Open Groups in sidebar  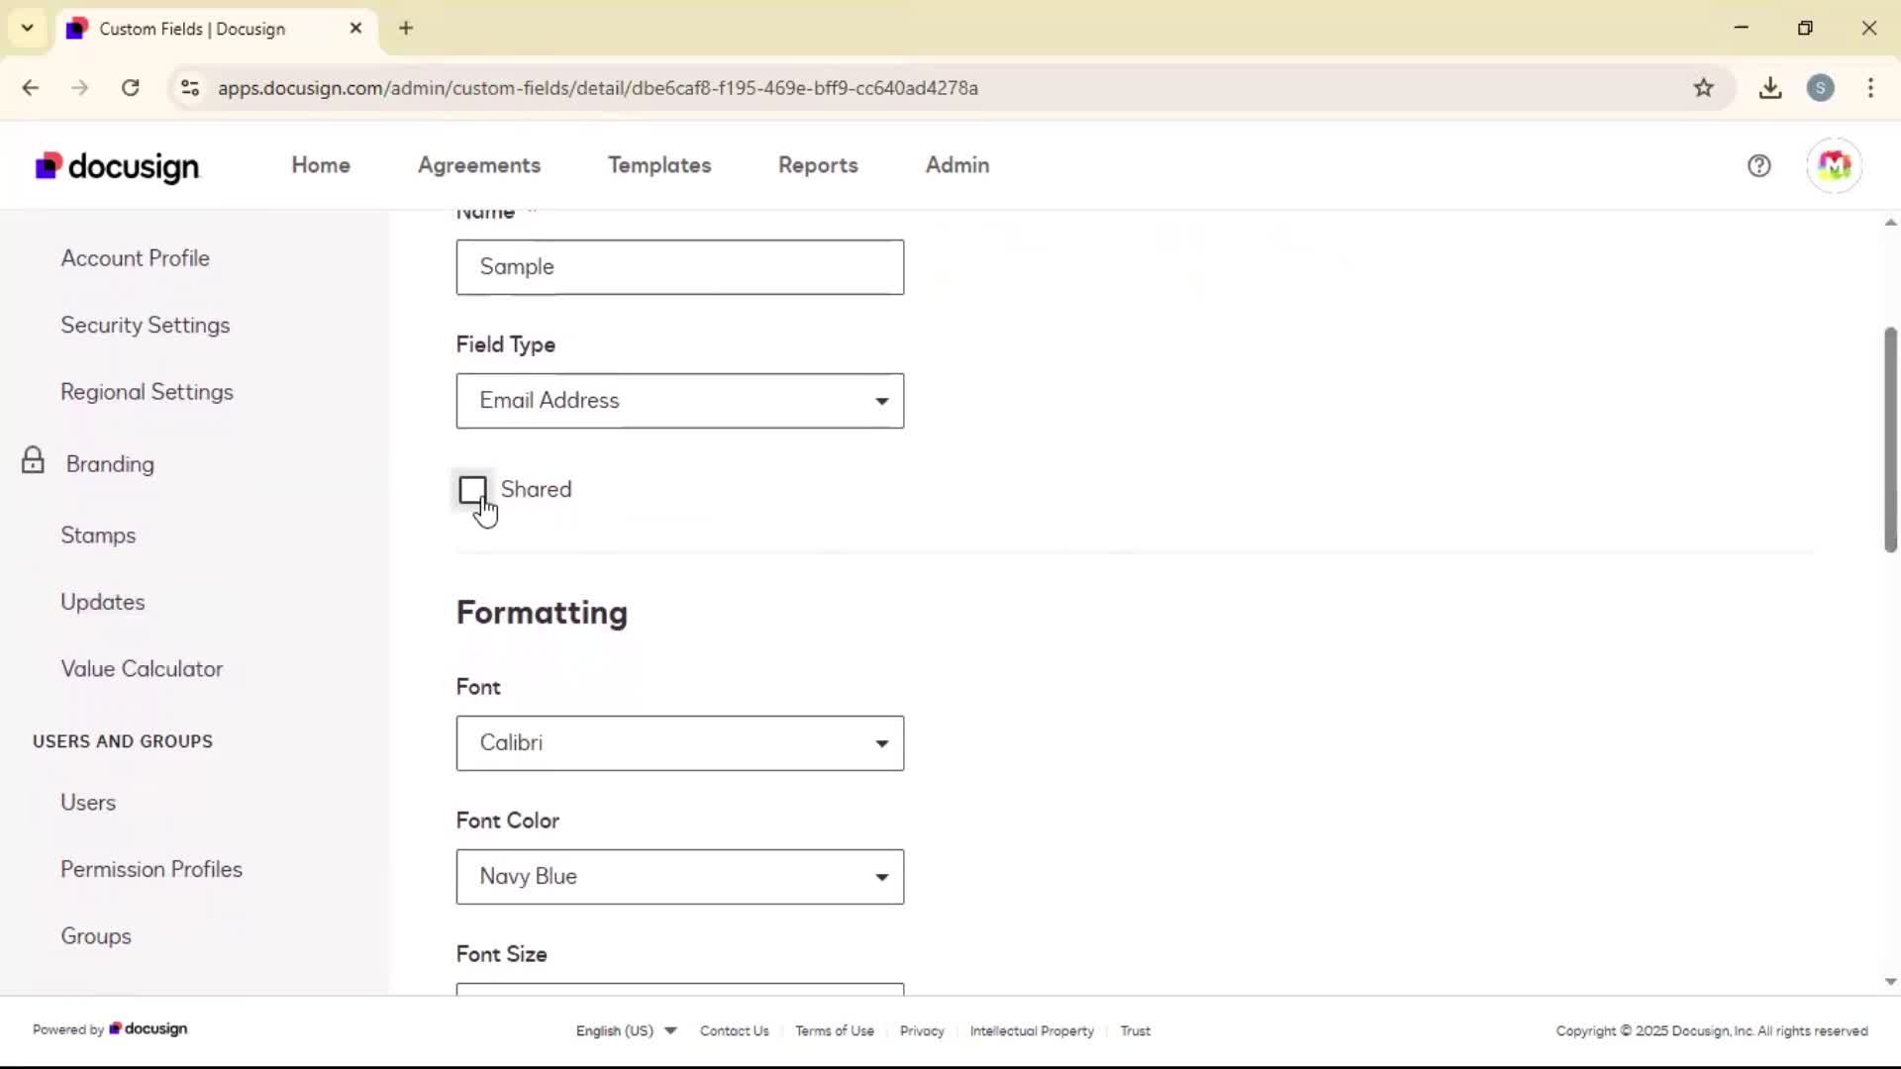(x=96, y=936)
